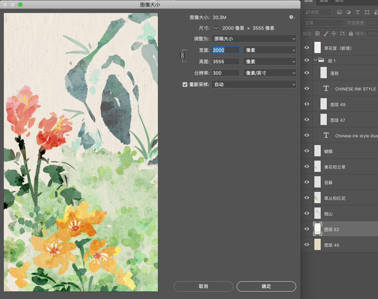This screenshot has width=378, height=299.
Task: Select the 草花宣（新增） layer thumbnail
Action: click(x=318, y=47)
